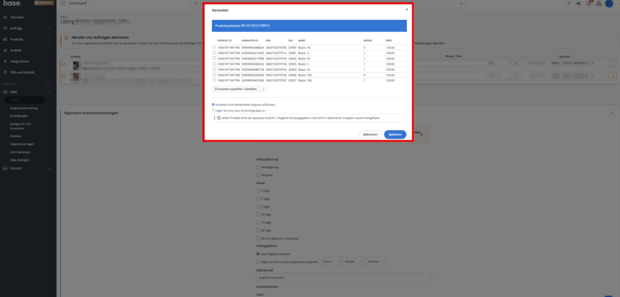The width and height of the screenshot is (620, 297).
Task: Open 'eBay Anzeigen' under eBay
Action: [x=20, y=160]
